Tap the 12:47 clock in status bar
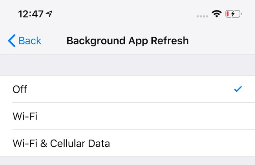 31,14
